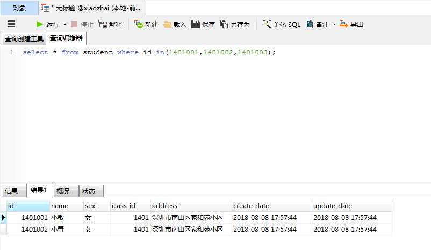431x250 pixels.
Task: Click the value 1401003 in the query
Action: [x=253, y=52]
